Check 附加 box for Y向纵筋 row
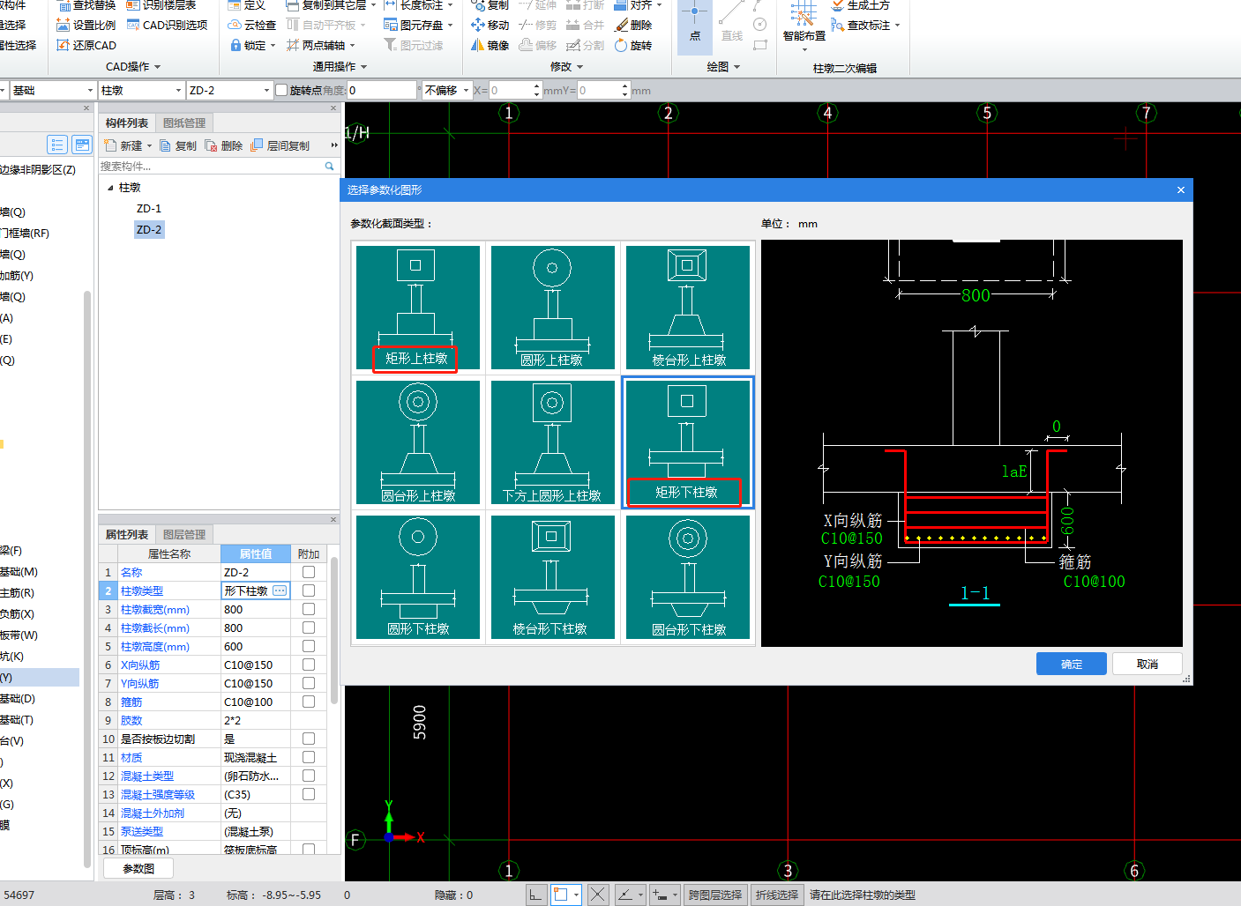This screenshot has height=906, width=1241. pyautogui.click(x=309, y=683)
